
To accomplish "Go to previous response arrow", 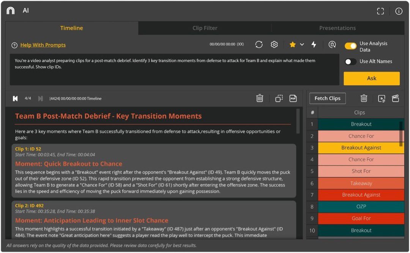I will click(x=15, y=99).
